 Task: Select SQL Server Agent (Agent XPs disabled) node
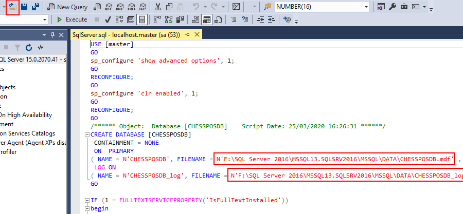tap(33, 143)
